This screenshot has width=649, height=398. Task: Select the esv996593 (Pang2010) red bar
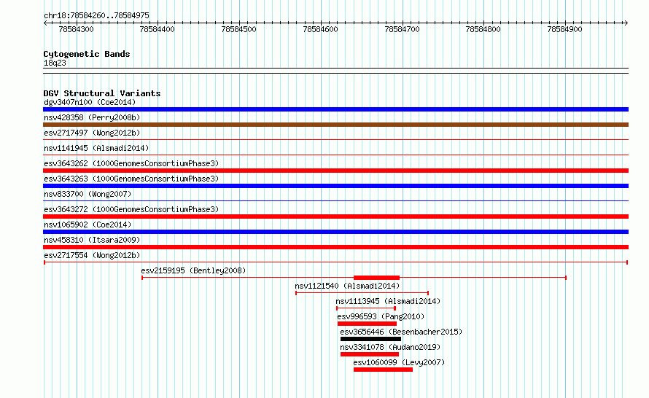coord(367,324)
